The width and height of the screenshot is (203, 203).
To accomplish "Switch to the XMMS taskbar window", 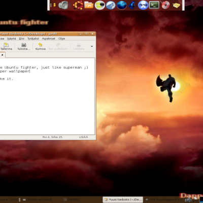I will 71,199.
